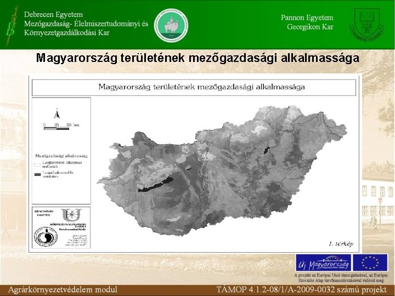
Task: Select the dark 'Legjobban alkalmas' legend swatch
Action: [x=37, y=174]
